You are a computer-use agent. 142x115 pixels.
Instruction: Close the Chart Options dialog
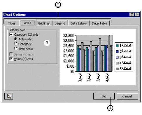coord(137,15)
